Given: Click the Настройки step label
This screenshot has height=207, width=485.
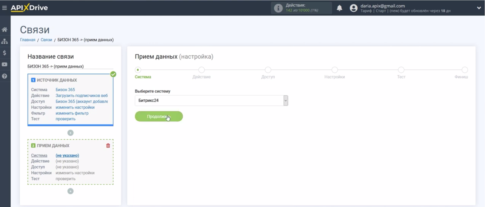Looking at the screenshot, I should pos(335,77).
